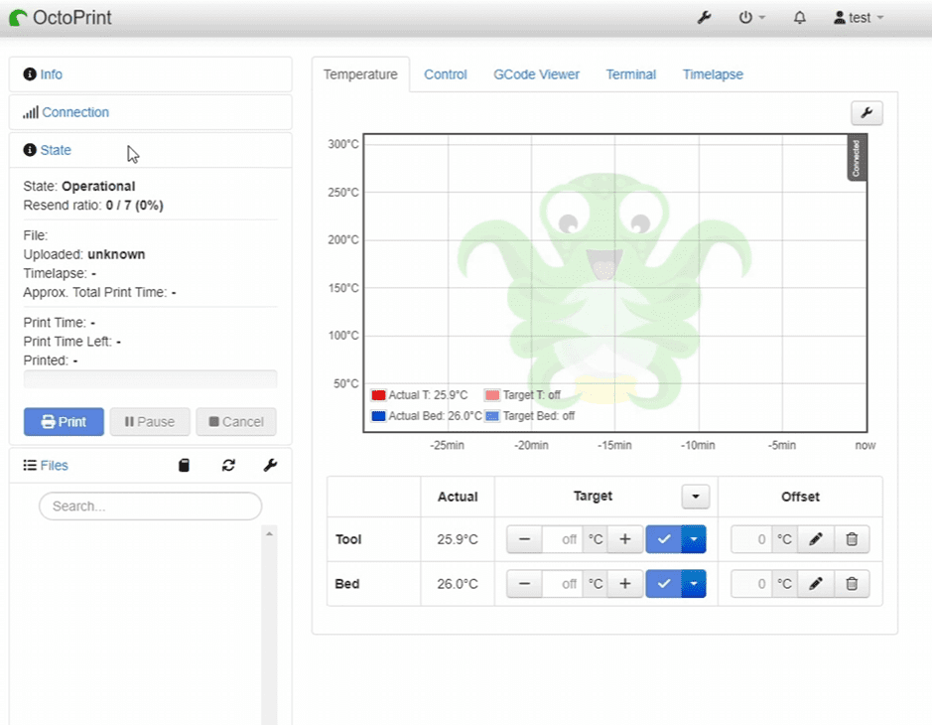Click the notifications bell icon

799,18
